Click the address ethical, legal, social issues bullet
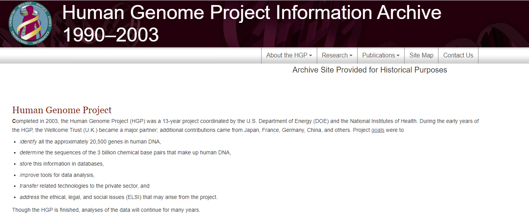The width and height of the screenshot is (529, 223). [x=119, y=197]
